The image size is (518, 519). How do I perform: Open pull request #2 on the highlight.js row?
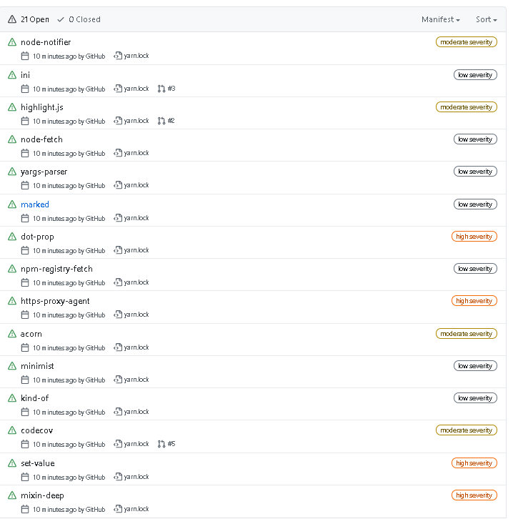[166, 121]
